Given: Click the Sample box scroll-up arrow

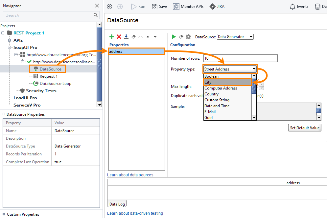Looking at the screenshot, I should [319, 105].
